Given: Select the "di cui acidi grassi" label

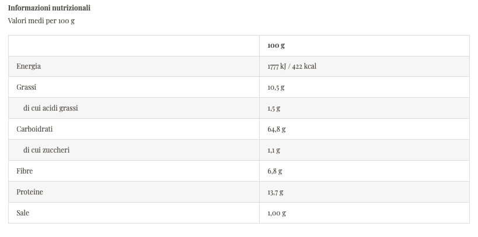Looking at the screenshot, I should tap(51, 108).
